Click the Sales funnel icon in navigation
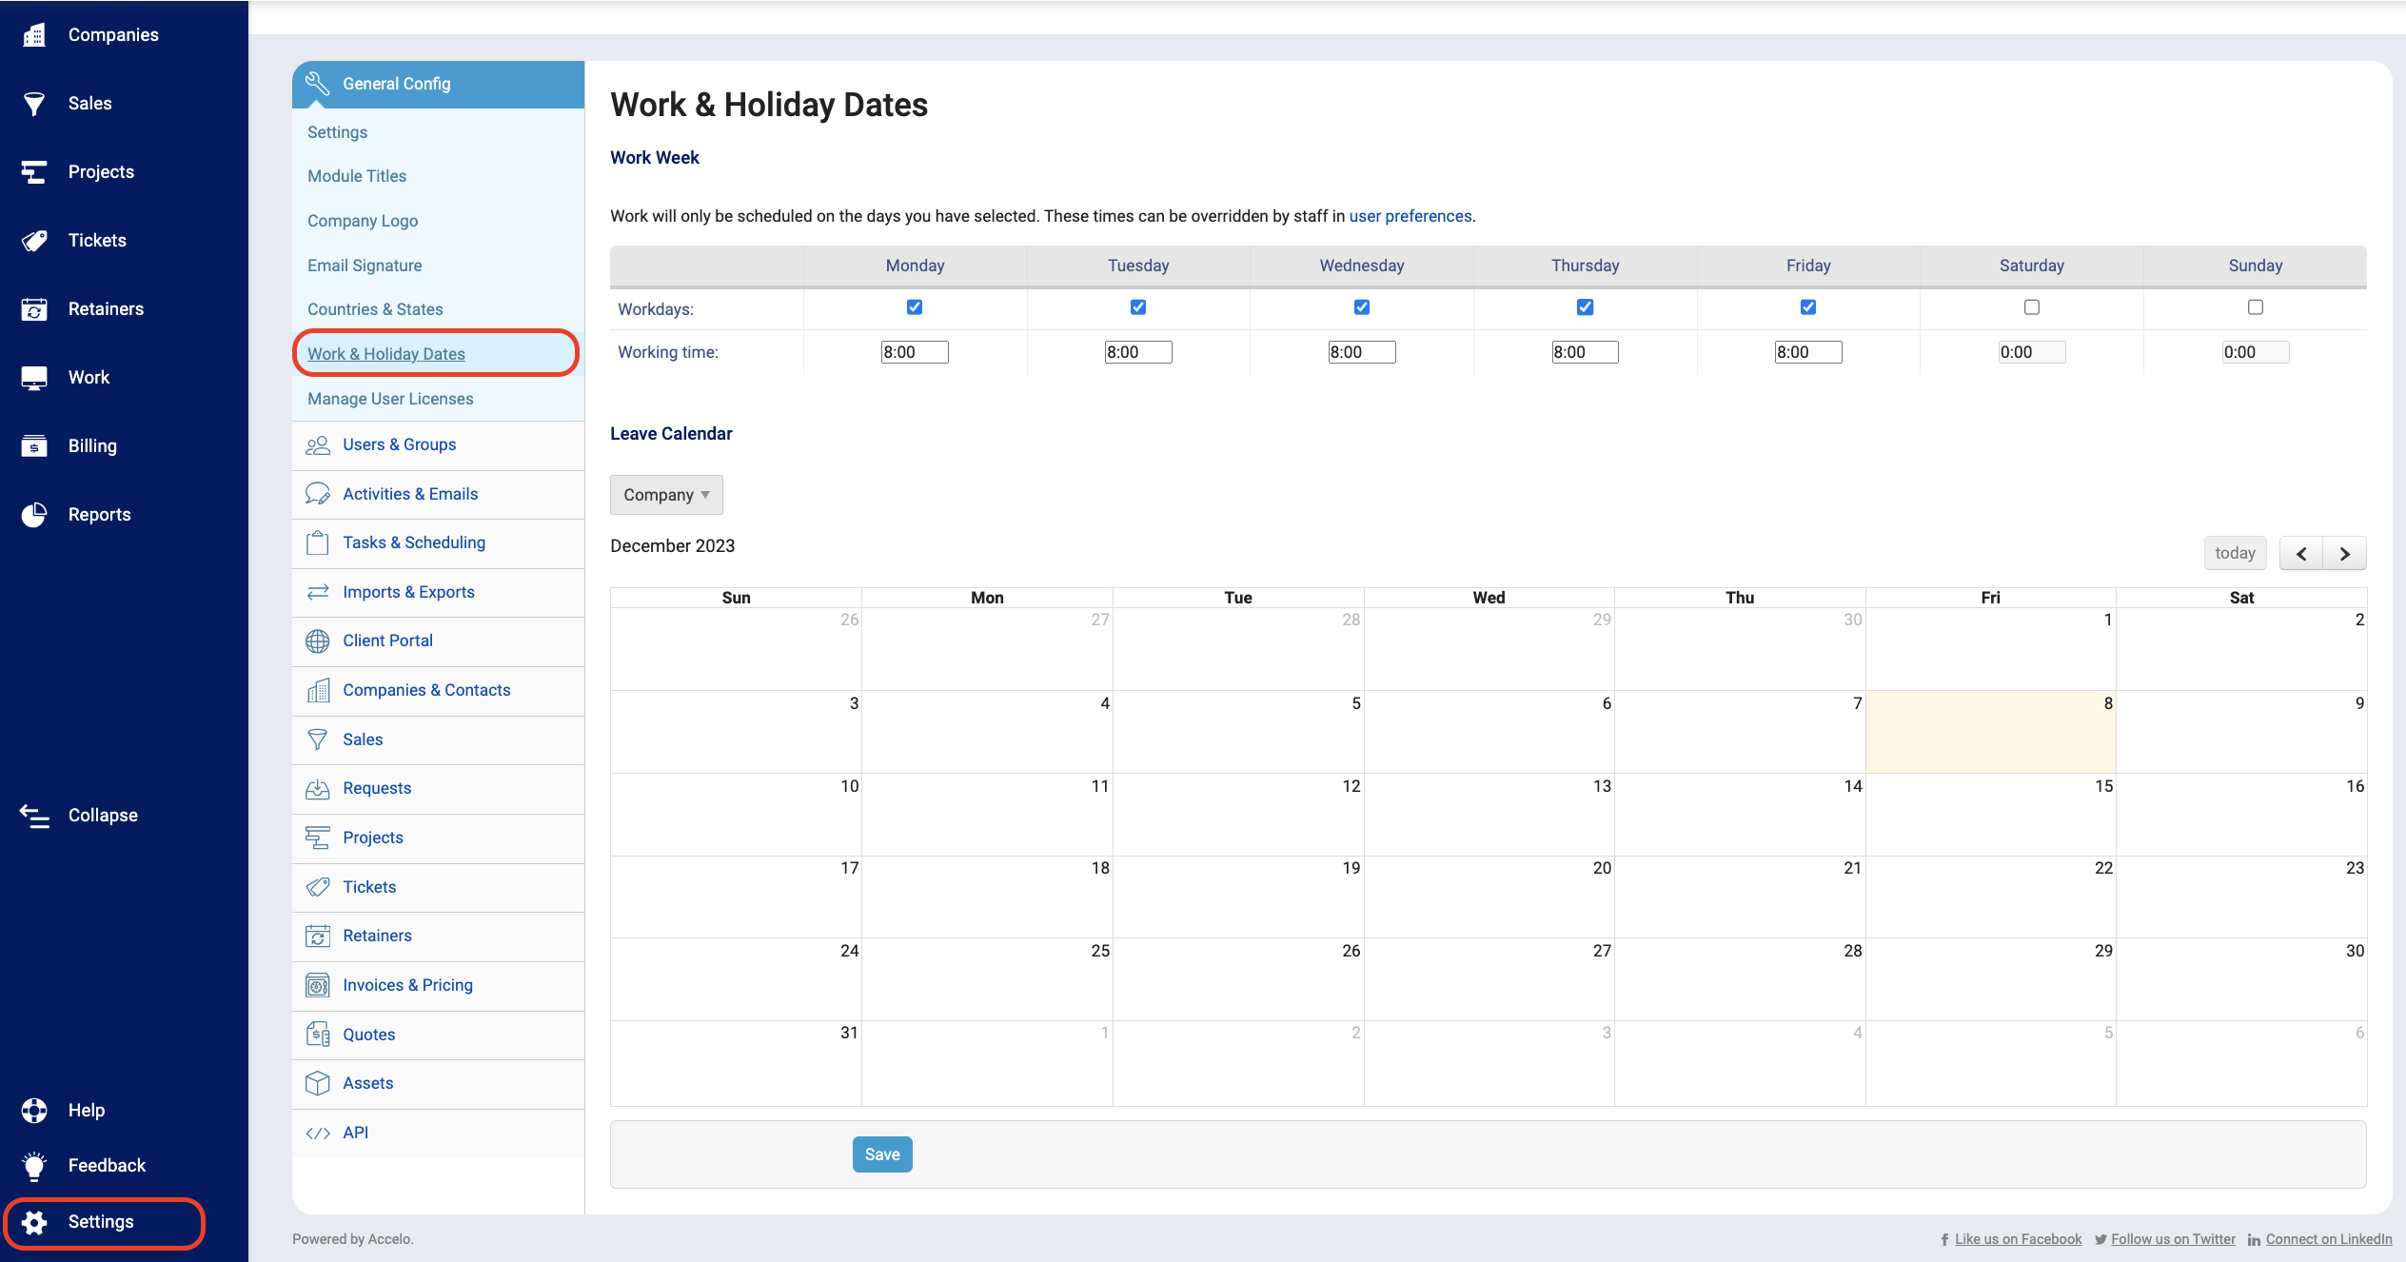 coord(34,104)
